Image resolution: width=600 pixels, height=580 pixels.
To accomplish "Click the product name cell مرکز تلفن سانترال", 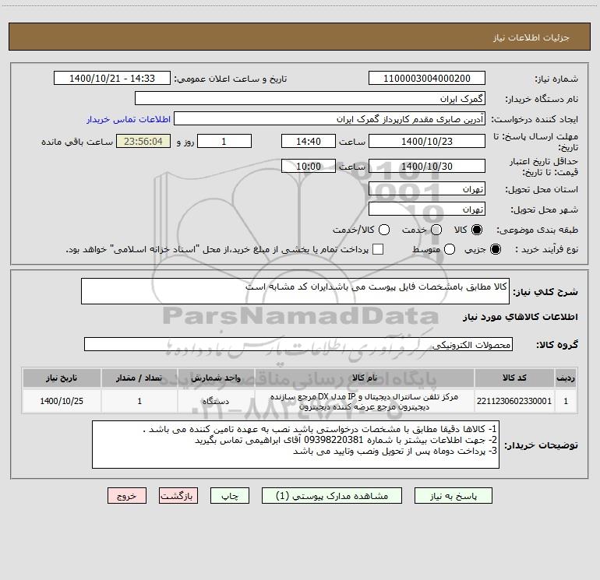I will [x=365, y=401].
